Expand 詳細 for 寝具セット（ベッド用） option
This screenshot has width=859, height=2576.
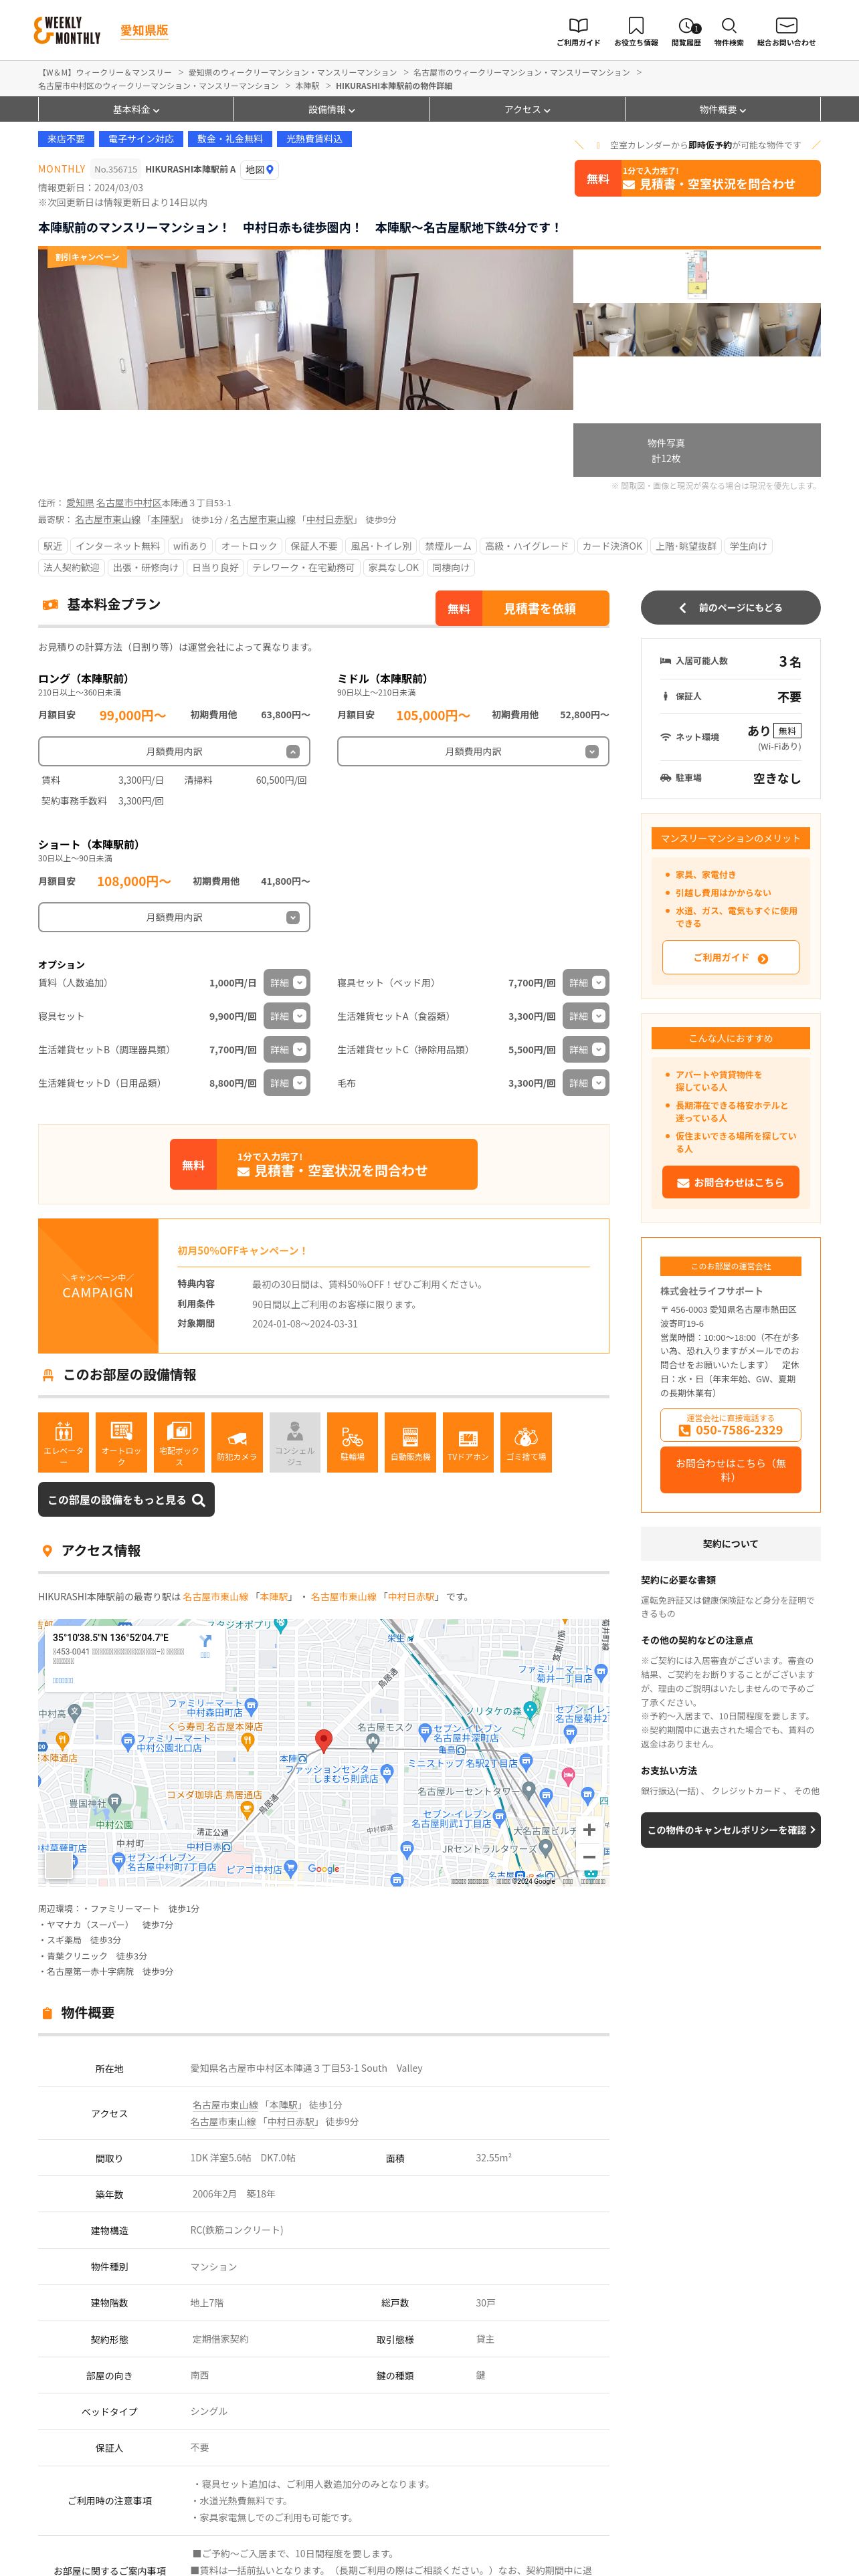coord(586,983)
